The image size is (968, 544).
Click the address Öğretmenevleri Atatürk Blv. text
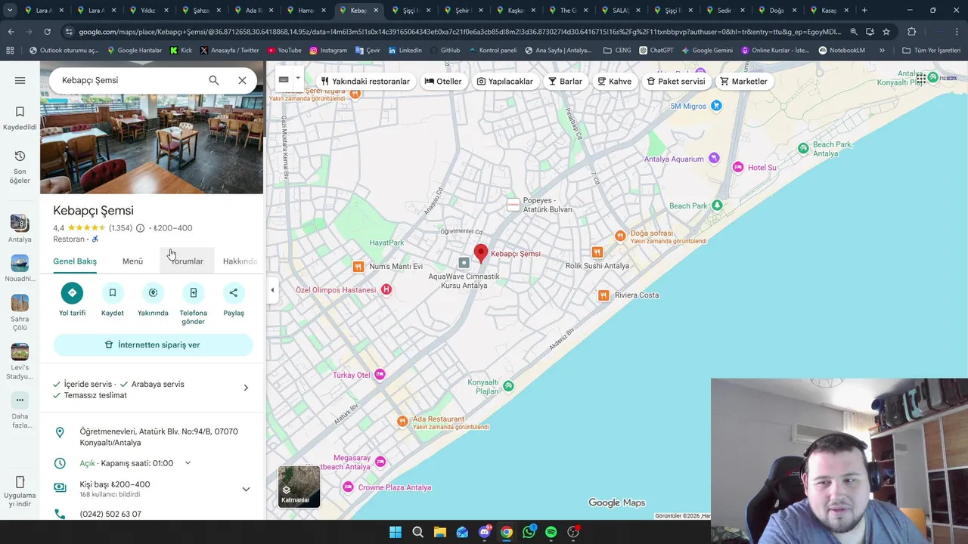(159, 437)
